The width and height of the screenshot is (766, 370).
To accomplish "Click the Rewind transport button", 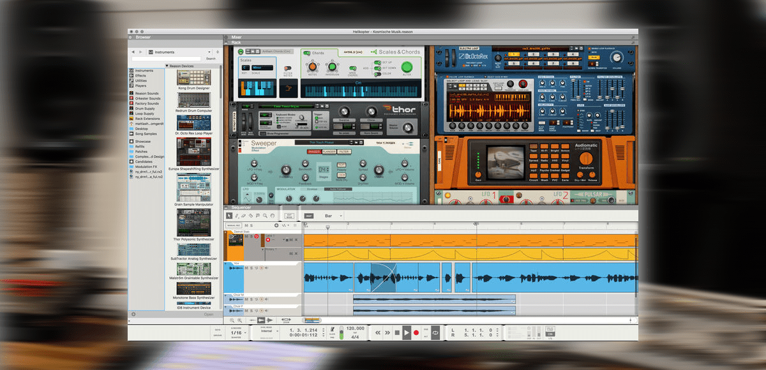I will 378,332.
